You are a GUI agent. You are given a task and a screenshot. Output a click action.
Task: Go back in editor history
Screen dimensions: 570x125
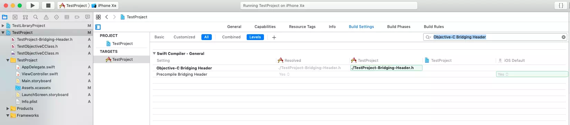click(x=107, y=17)
